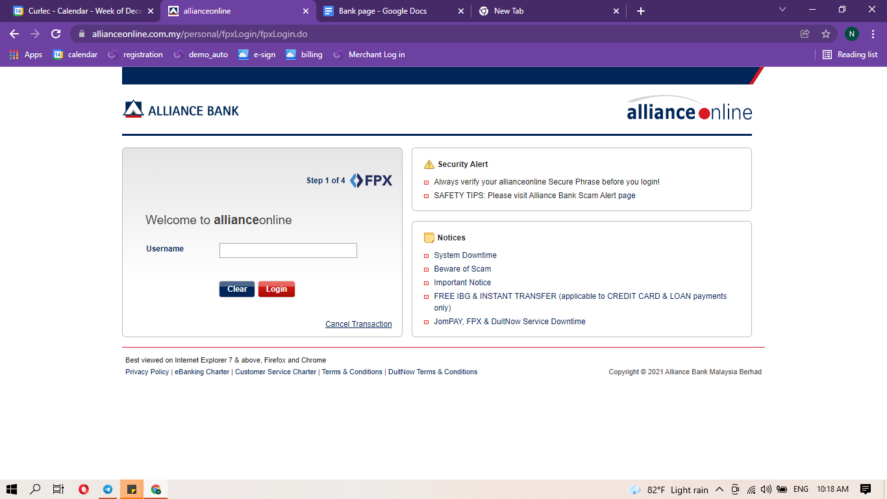887x499 pixels.
Task: Open the Chrome profile avatar N
Action: click(851, 34)
